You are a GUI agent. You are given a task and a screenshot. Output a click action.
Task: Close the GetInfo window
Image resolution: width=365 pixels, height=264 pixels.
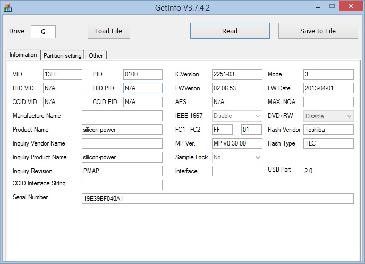[351, 6]
